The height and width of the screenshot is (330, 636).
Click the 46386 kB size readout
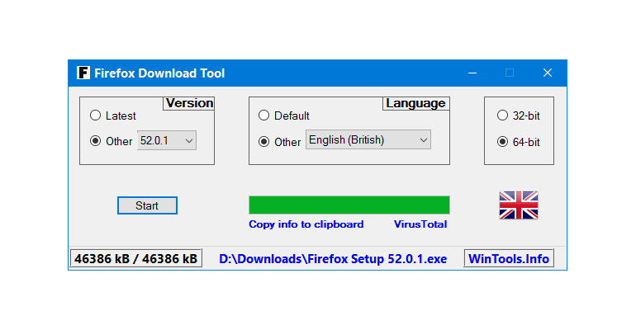136,258
